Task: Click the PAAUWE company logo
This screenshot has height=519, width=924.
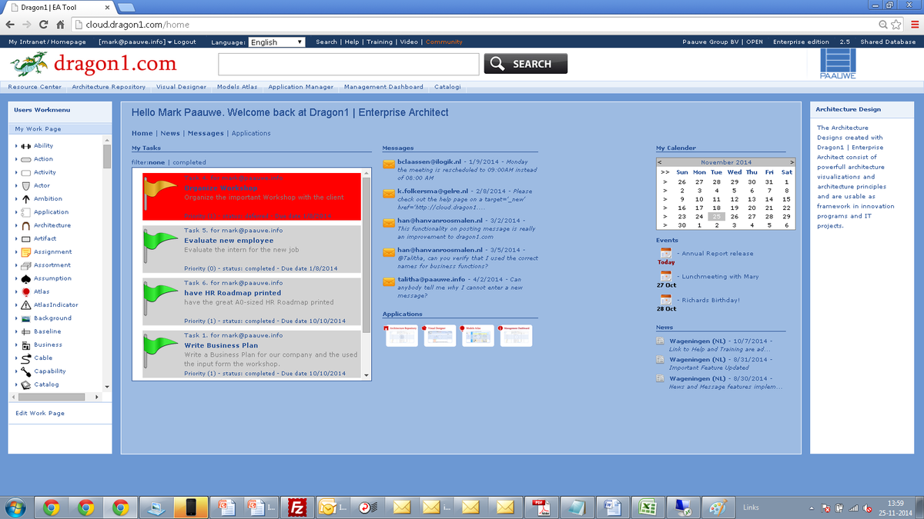Action: (x=837, y=63)
